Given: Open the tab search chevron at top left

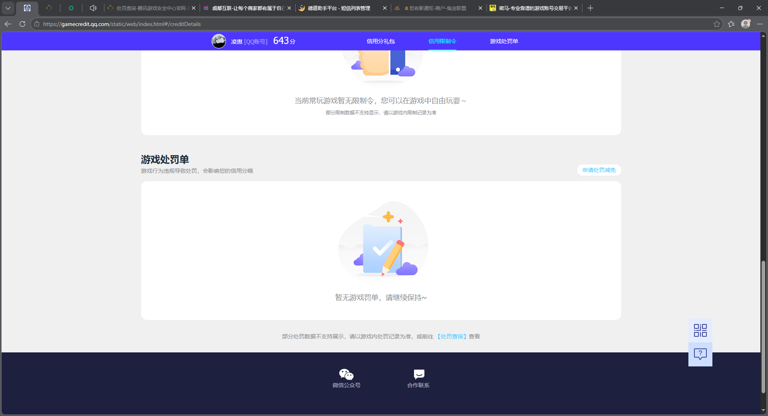Looking at the screenshot, I should click(x=8, y=8).
